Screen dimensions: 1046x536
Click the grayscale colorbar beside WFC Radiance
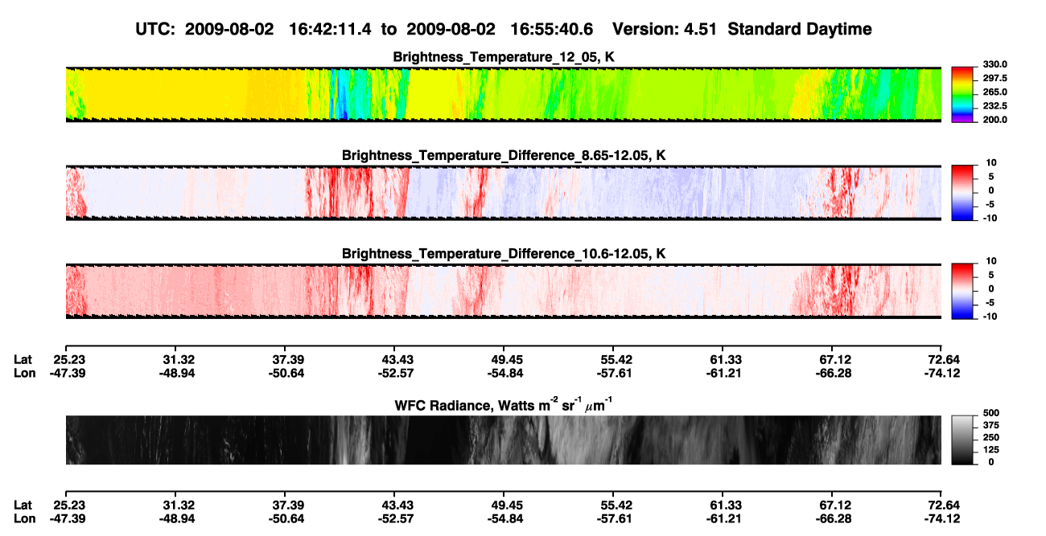[x=963, y=440]
